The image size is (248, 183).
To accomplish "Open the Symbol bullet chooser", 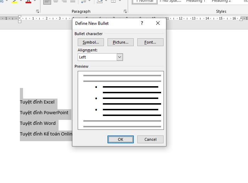I will click(91, 42).
